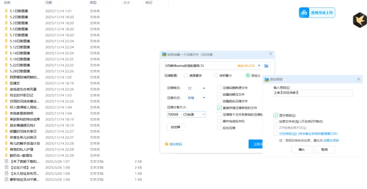Click the browse folder icon beside archive name
The height and width of the screenshot is (189, 367).
click(x=266, y=66)
